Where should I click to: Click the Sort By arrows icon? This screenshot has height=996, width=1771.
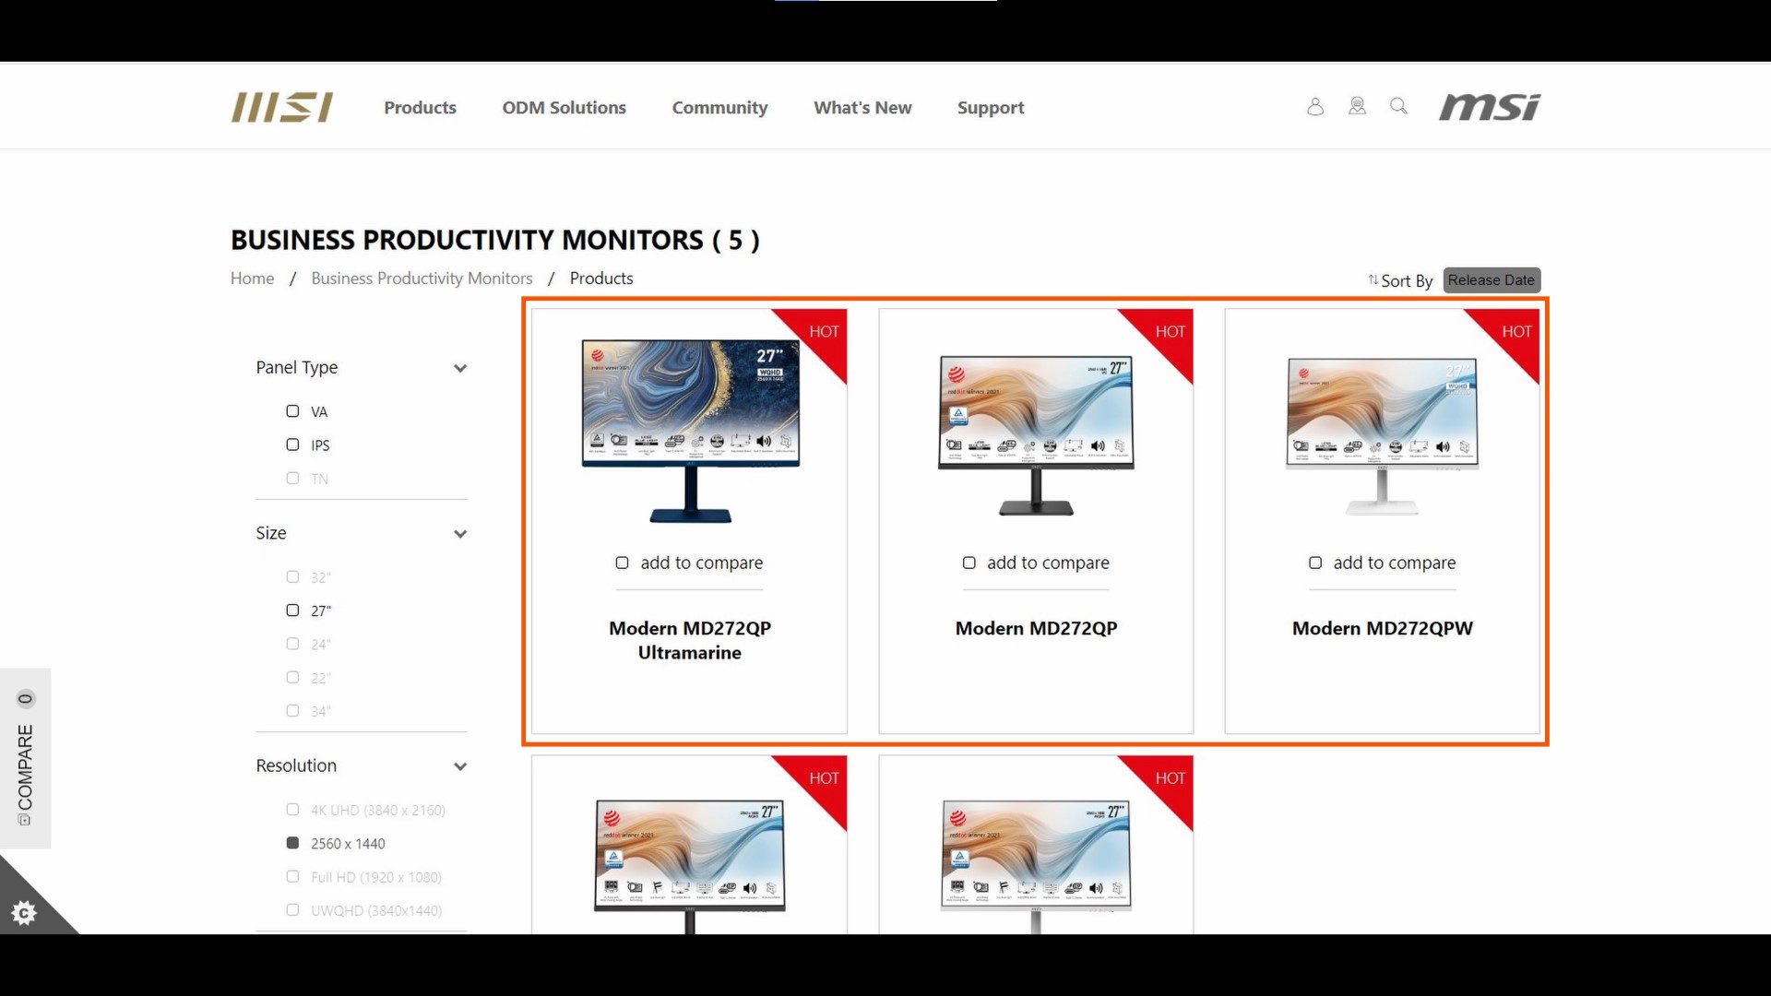pos(1373,279)
